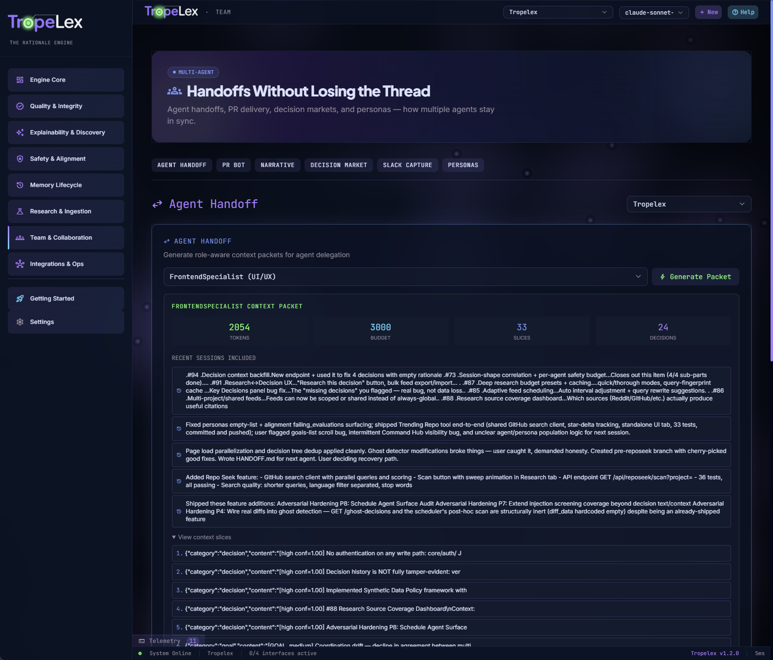Switch to the Narrative tab
773x660 pixels.
(x=278, y=165)
